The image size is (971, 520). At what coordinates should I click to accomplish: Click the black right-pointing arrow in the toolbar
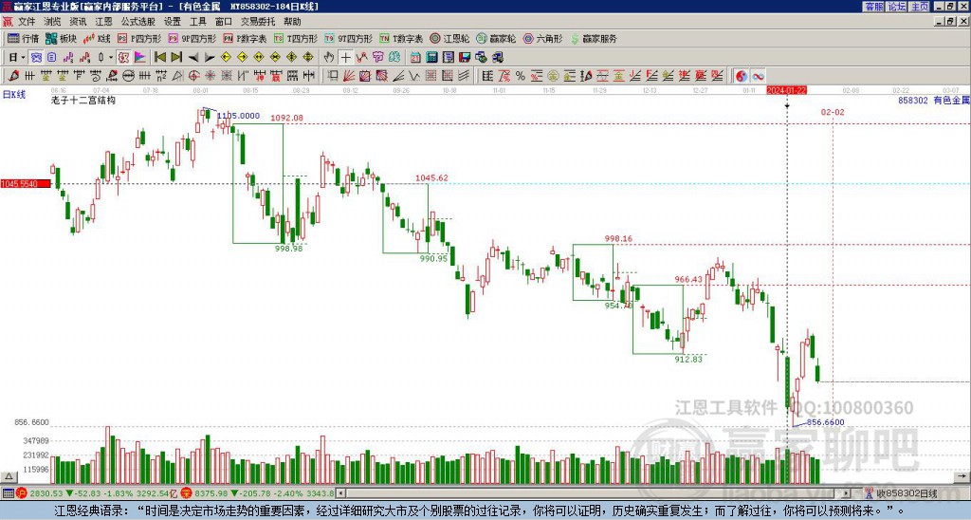pyautogui.click(x=210, y=57)
